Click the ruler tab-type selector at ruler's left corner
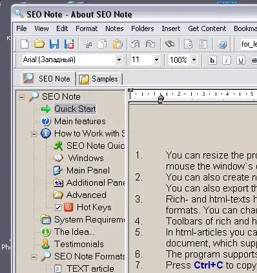The width and height of the screenshot is (257, 273). (130, 90)
